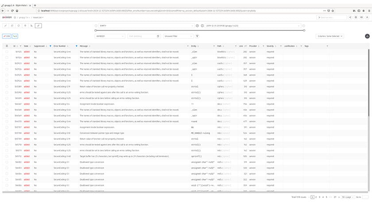372x208 pixels.
Task: Open the settings gear in the top header
Action: (356, 17)
